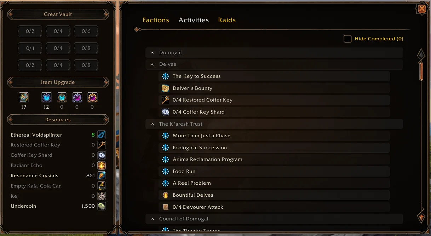Click the first 0/2 Great Vault slot
Image resolution: width=431 pixels, height=236 pixels.
[30, 31]
